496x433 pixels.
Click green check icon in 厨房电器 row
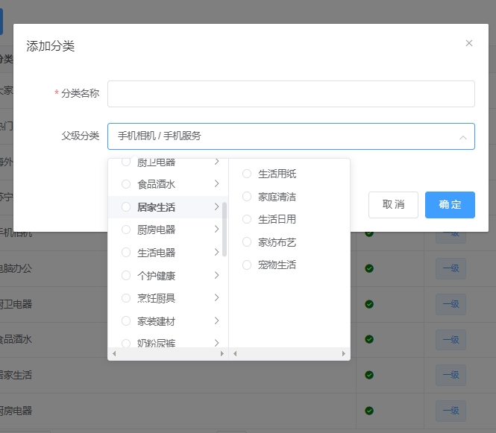tap(369, 411)
